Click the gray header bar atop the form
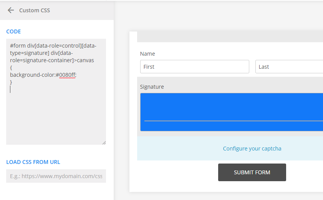This screenshot has width=323, height=200. click(230, 37)
